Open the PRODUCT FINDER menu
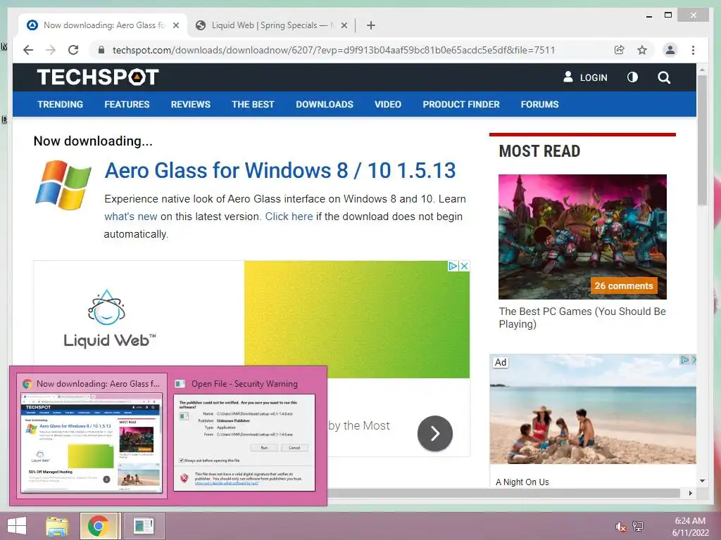Image resolution: width=721 pixels, height=540 pixels. click(x=460, y=104)
